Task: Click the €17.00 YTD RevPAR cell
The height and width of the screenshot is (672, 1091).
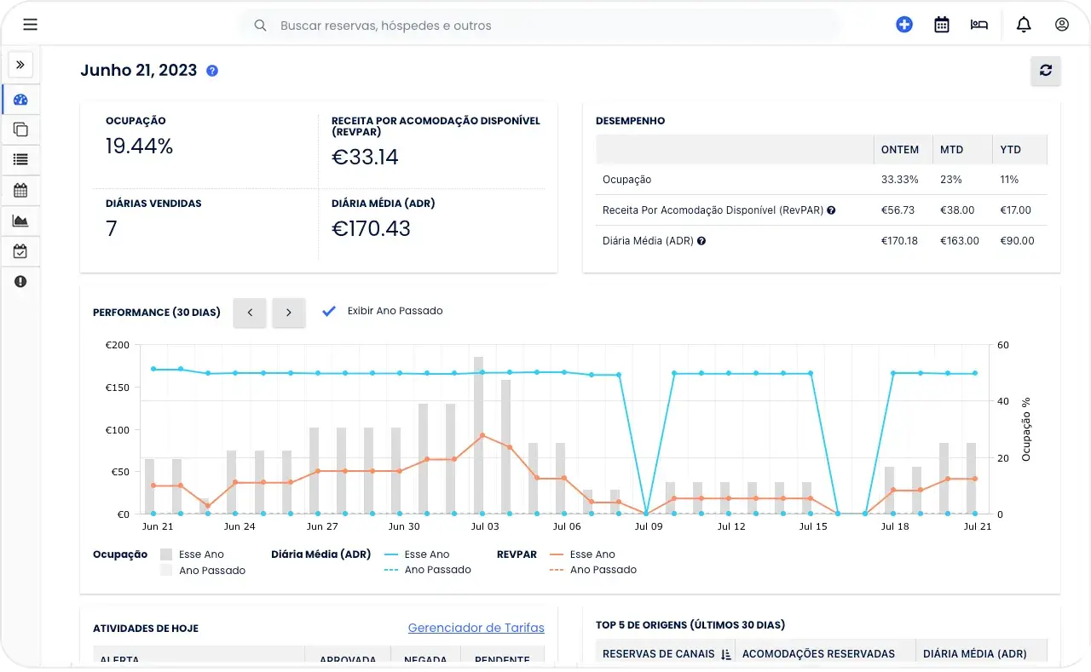Action: coord(1015,210)
